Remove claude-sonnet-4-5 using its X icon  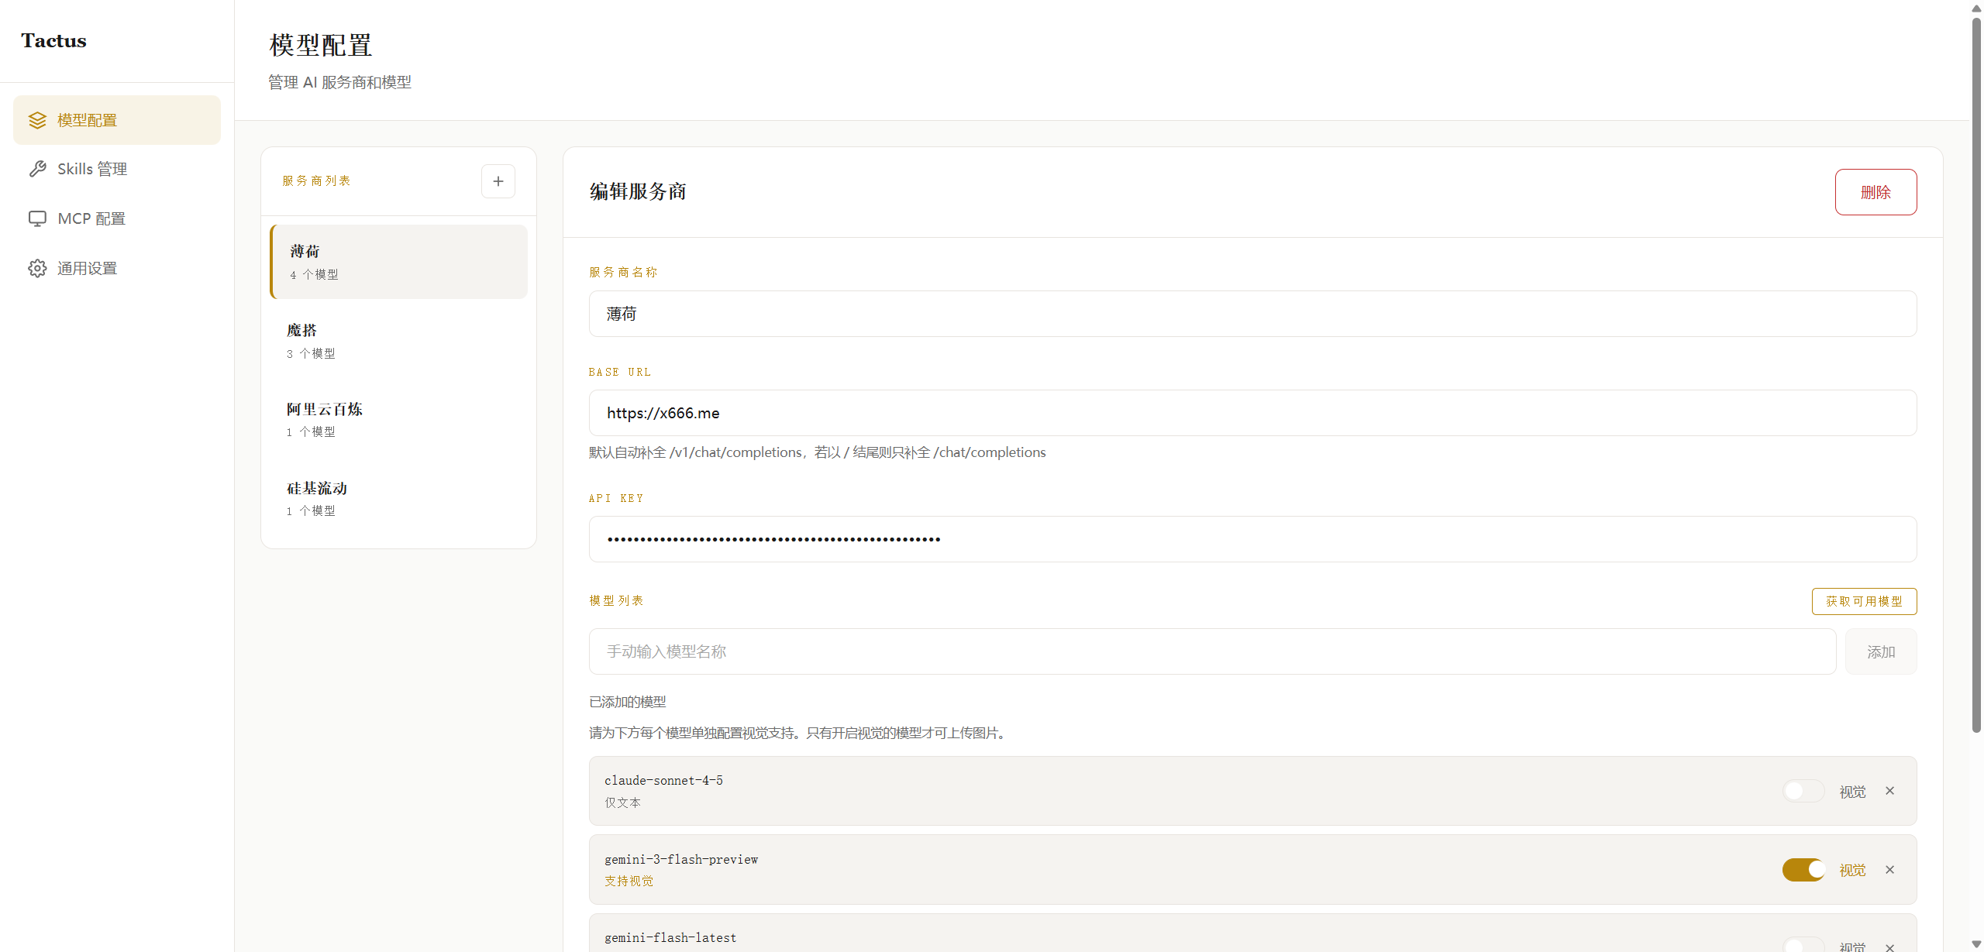click(x=1889, y=791)
